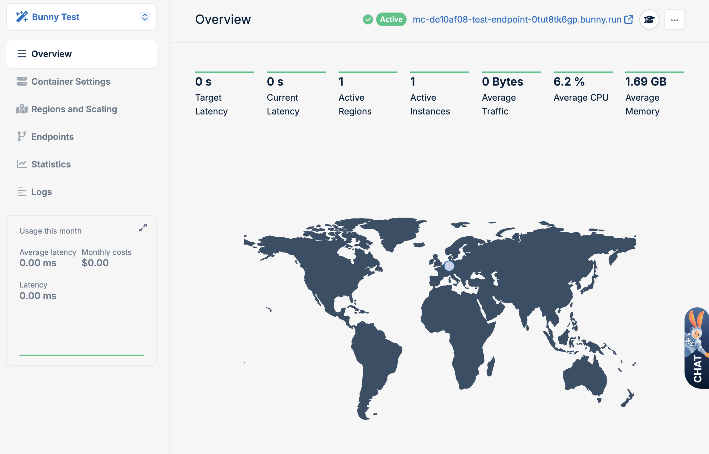Open the three-dots more options menu
The width and height of the screenshot is (709, 454).
click(x=674, y=20)
